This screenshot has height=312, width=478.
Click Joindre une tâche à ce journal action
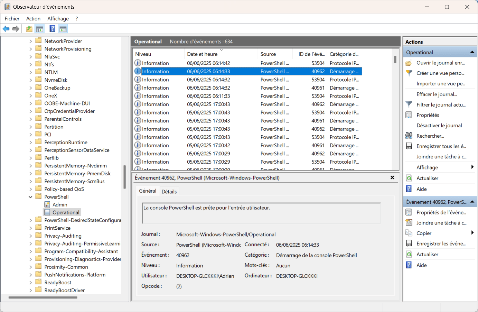point(441,157)
